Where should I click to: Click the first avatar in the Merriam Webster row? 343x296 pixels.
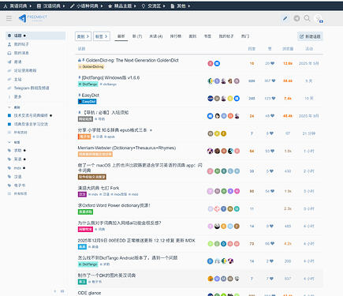[211, 151]
